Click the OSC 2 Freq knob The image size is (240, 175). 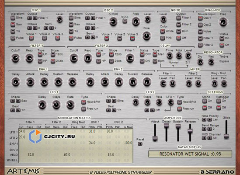tap(136, 21)
